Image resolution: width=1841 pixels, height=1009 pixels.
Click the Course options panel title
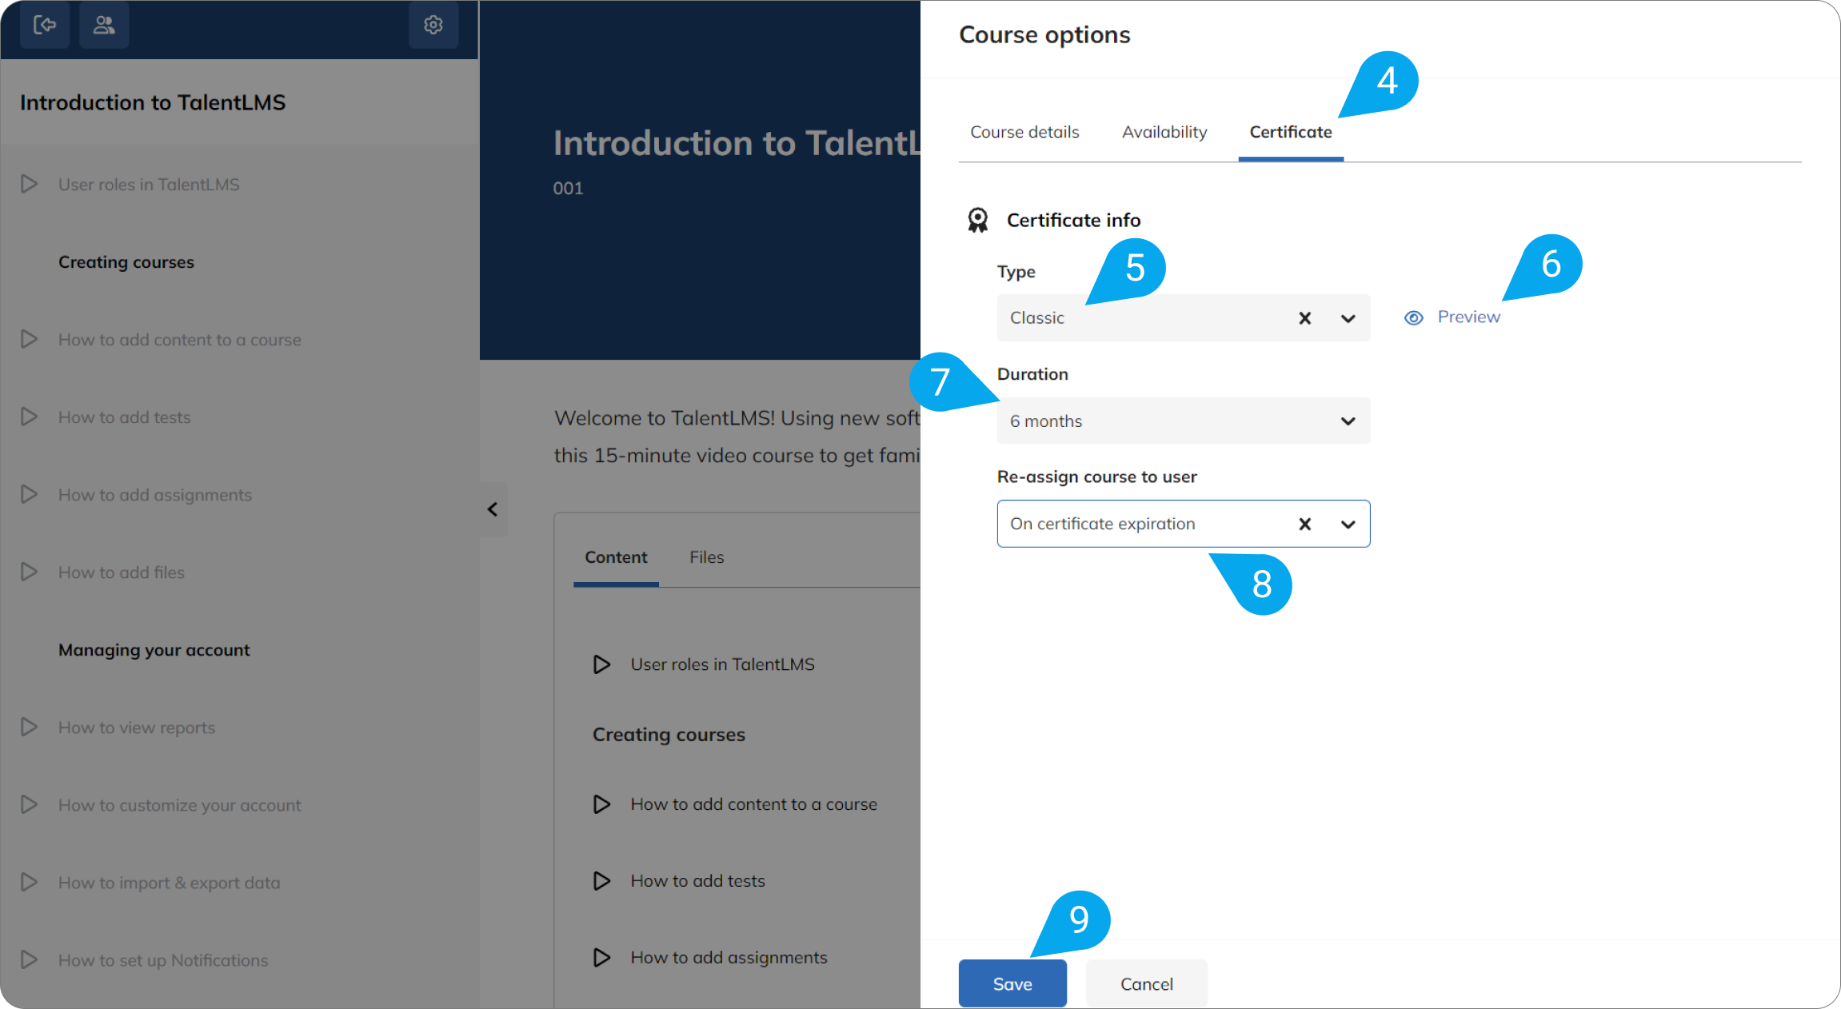point(1044,34)
